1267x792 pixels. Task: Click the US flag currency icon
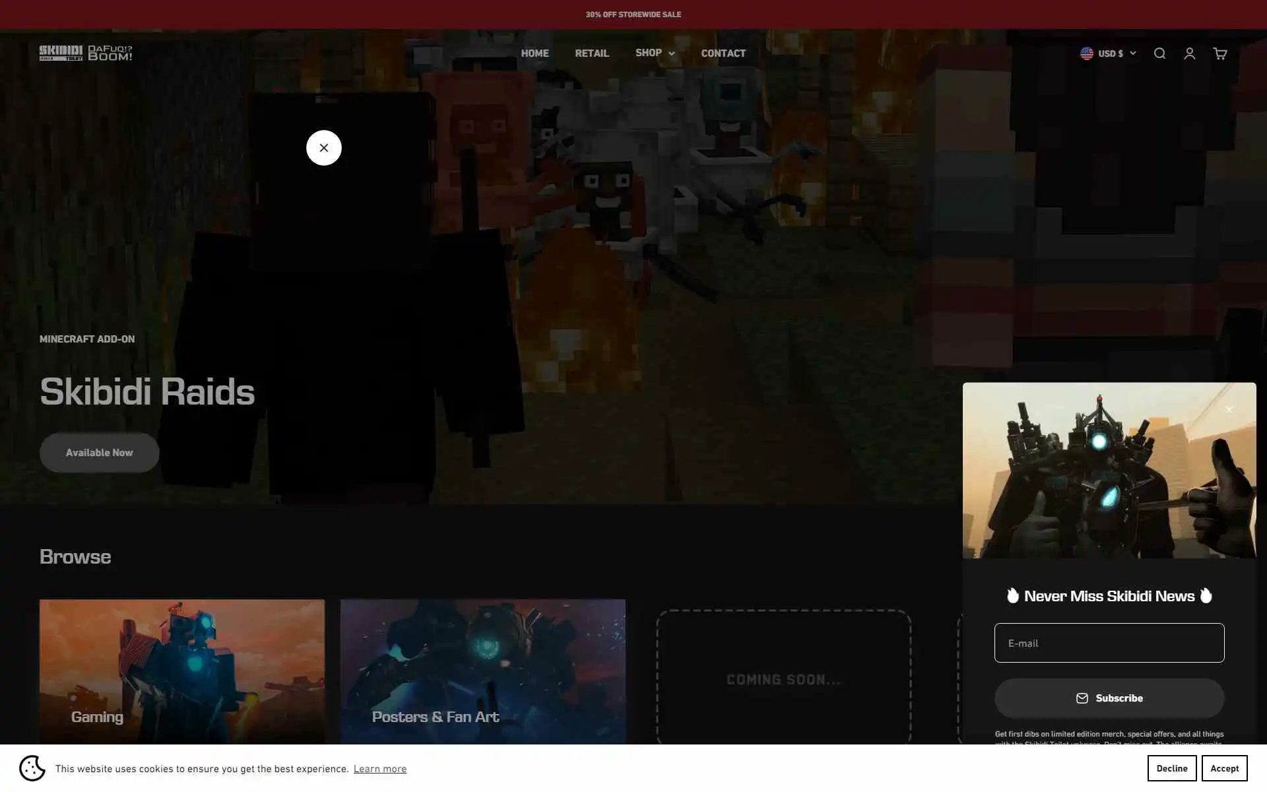(1086, 53)
